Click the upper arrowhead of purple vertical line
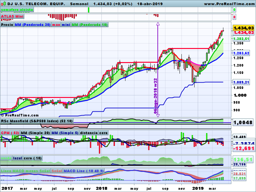The height and width of the screenshot is (192, 256). coord(158,24)
